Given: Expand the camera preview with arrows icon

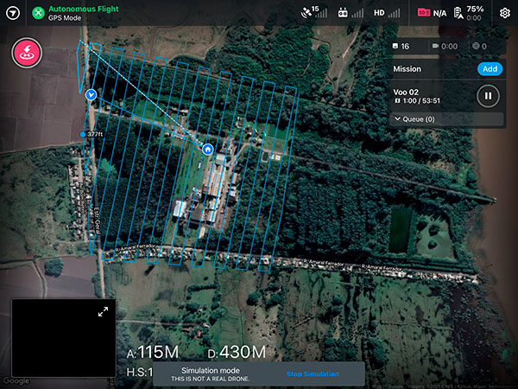Looking at the screenshot, I should [x=103, y=311].
